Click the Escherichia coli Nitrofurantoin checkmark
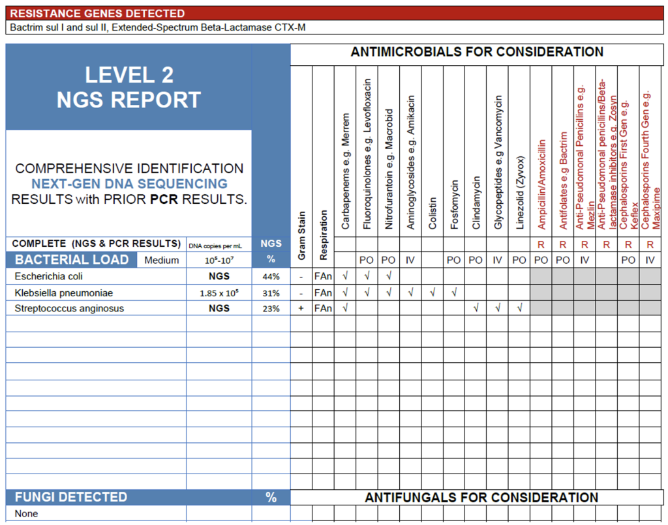 coord(389,276)
